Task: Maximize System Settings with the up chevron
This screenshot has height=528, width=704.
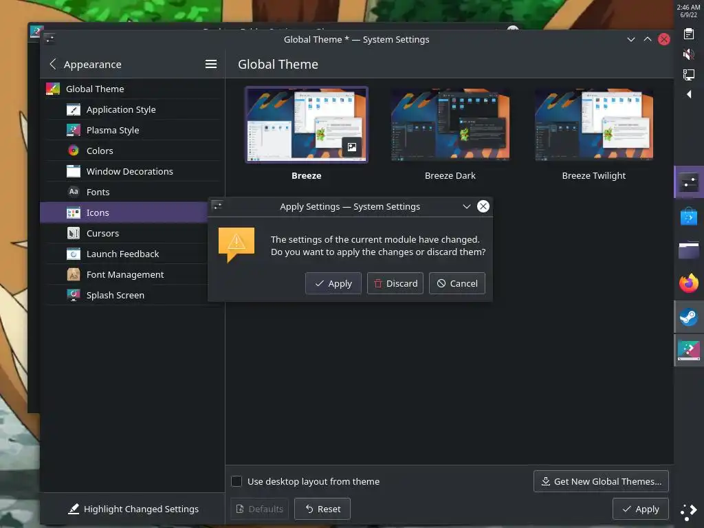Action: click(x=648, y=39)
